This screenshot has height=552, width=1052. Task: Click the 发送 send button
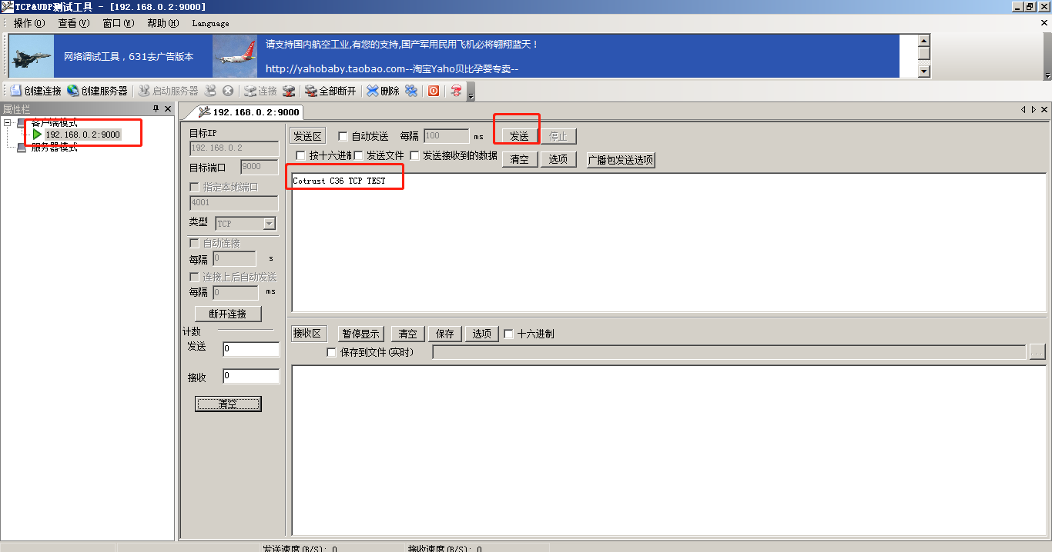[520, 136]
